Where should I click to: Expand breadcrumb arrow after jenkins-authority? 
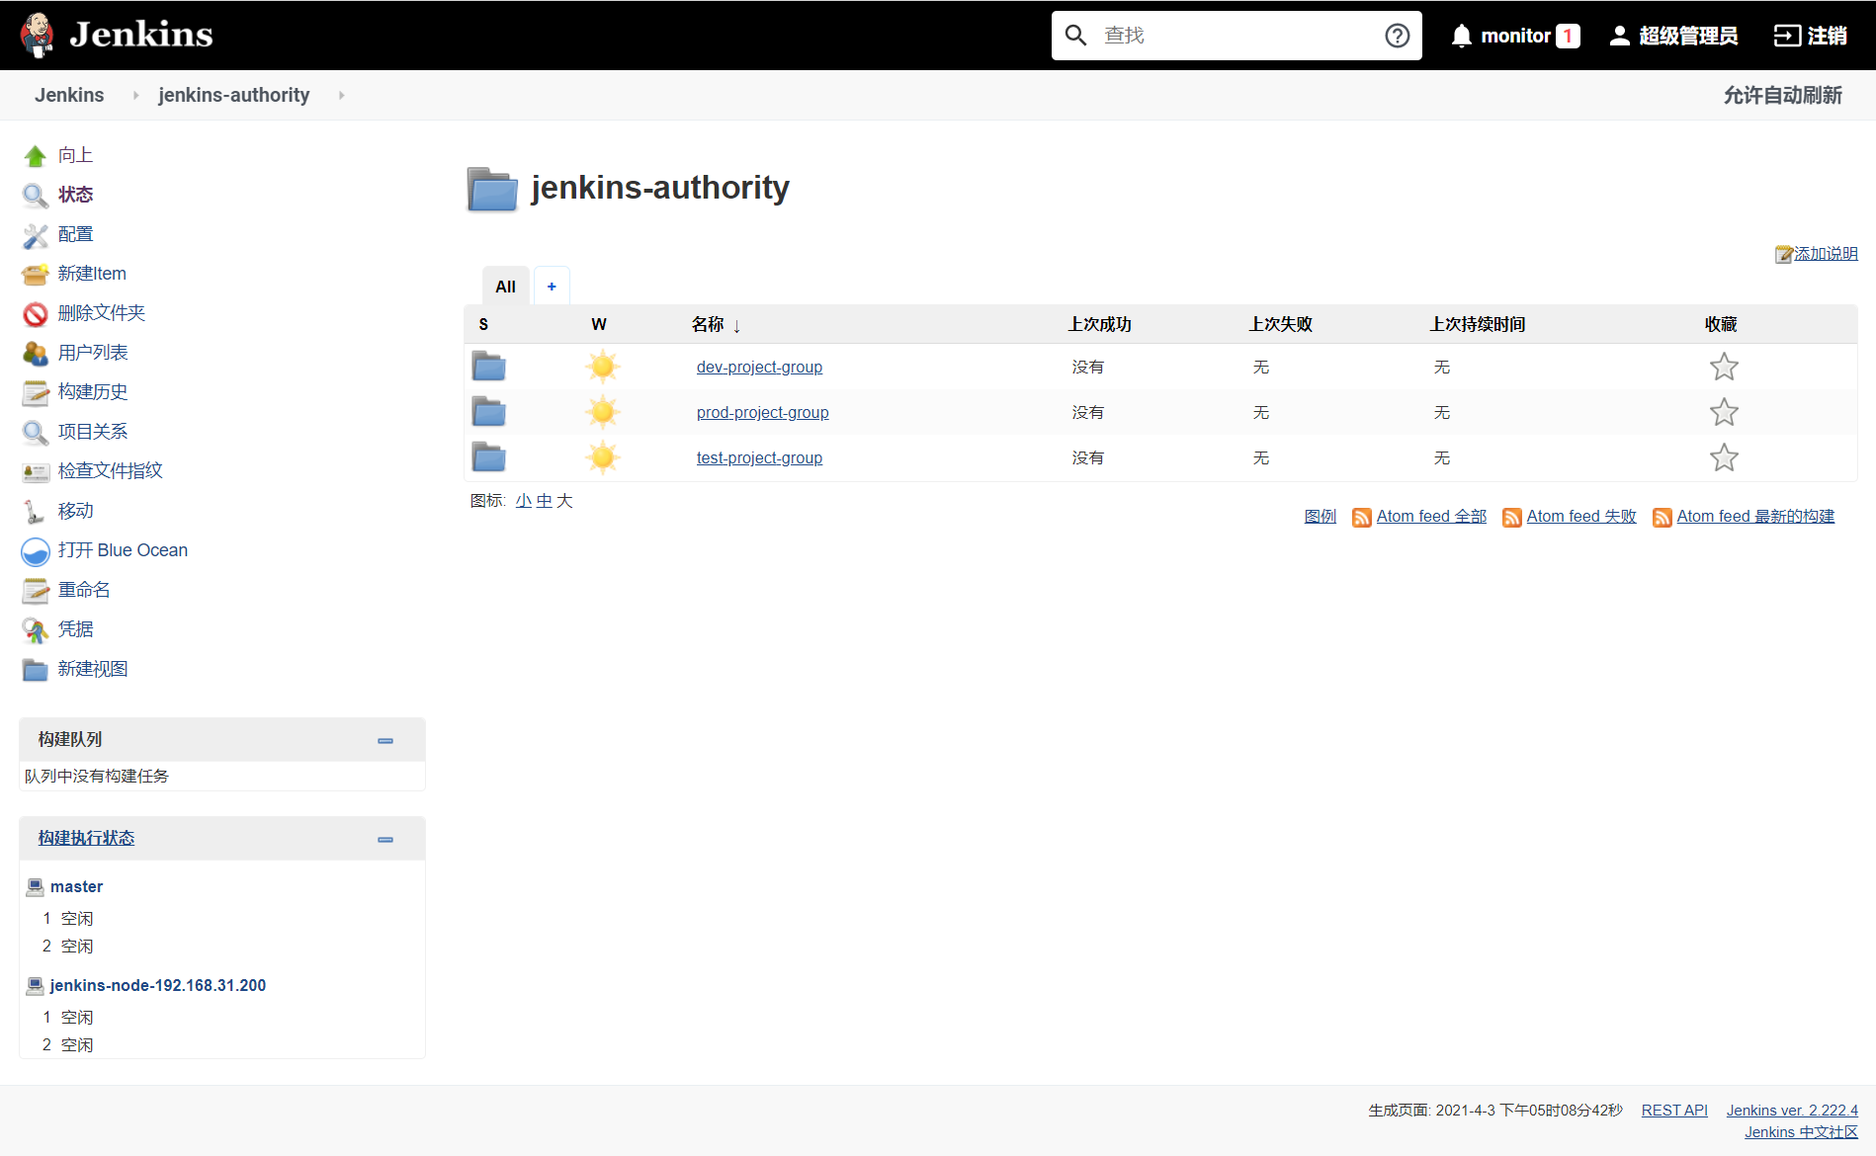[341, 95]
